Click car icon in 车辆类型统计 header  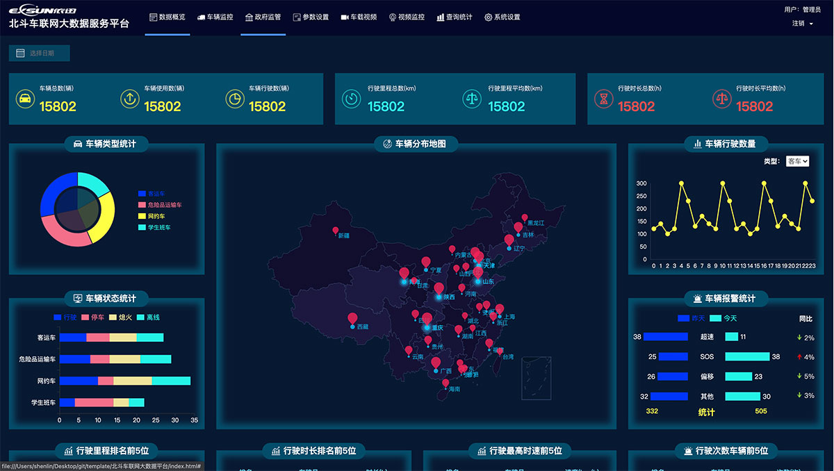[77, 144]
